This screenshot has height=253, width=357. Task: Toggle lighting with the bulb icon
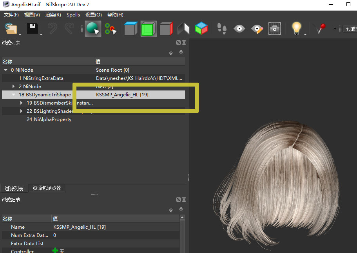(x=296, y=28)
